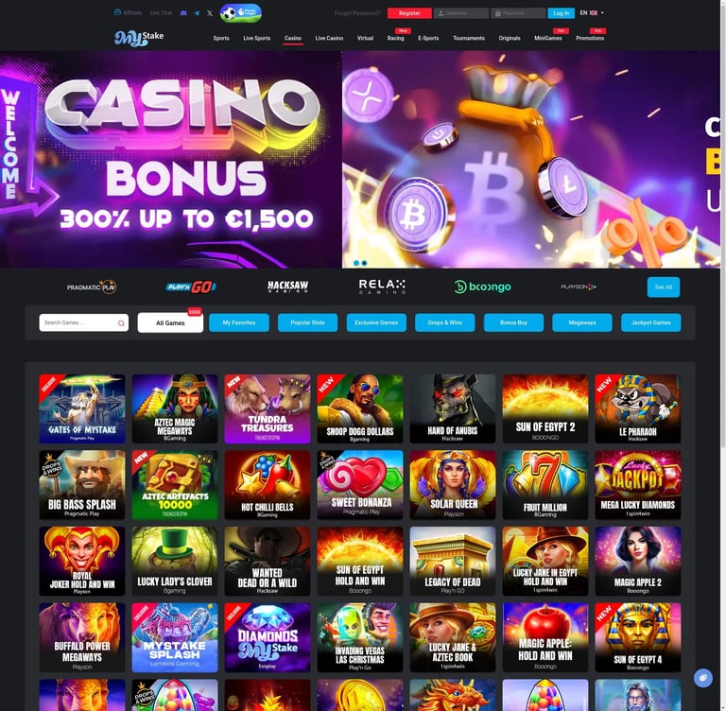Click the red Register button
Screen dimensions: 726x711
(409, 13)
